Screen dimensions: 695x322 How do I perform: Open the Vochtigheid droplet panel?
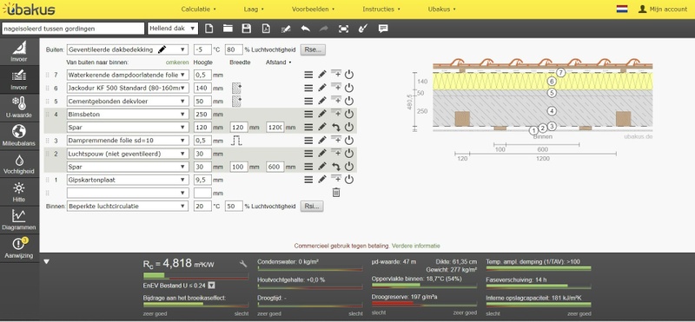[19, 164]
